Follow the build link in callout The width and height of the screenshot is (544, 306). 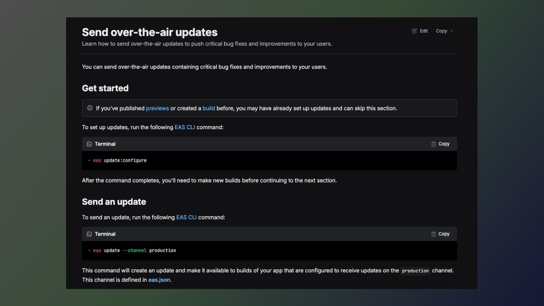click(209, 108)
